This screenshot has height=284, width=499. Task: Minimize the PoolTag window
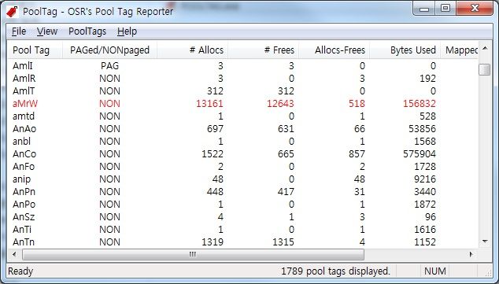point(424,9)
